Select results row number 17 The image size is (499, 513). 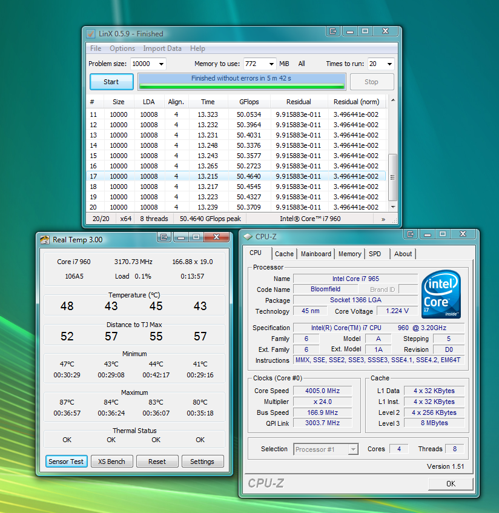point(236,176)
